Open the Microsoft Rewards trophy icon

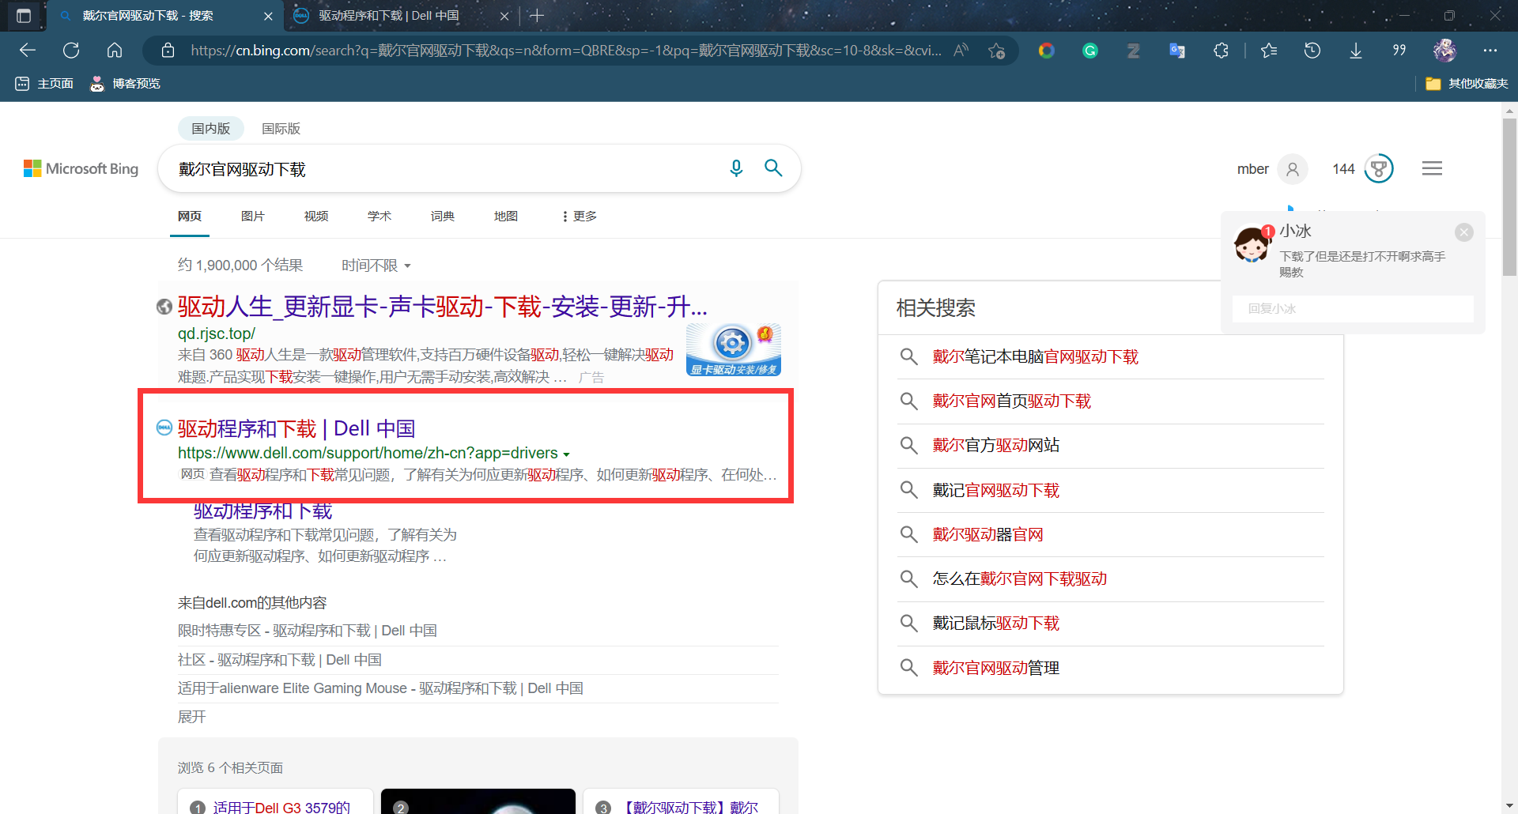[x=1378, y=168]
